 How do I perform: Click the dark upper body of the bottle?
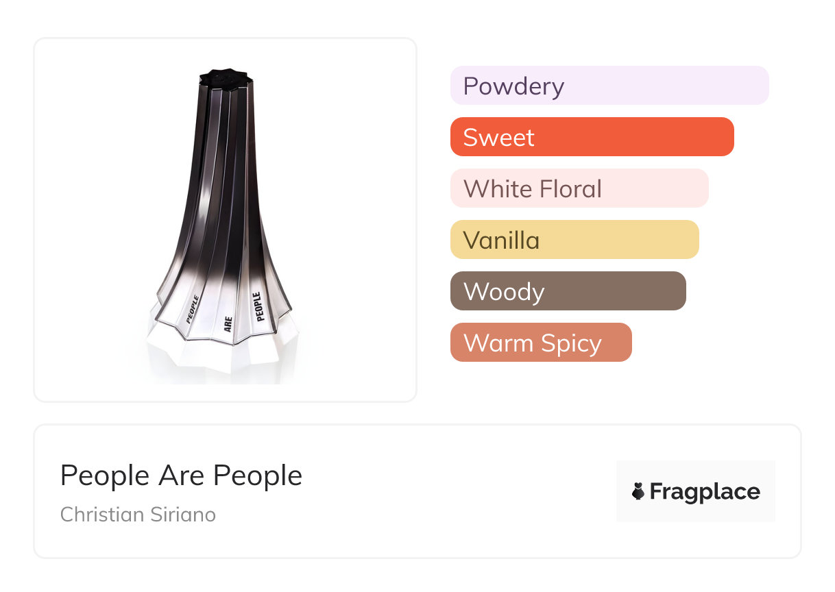223,171
